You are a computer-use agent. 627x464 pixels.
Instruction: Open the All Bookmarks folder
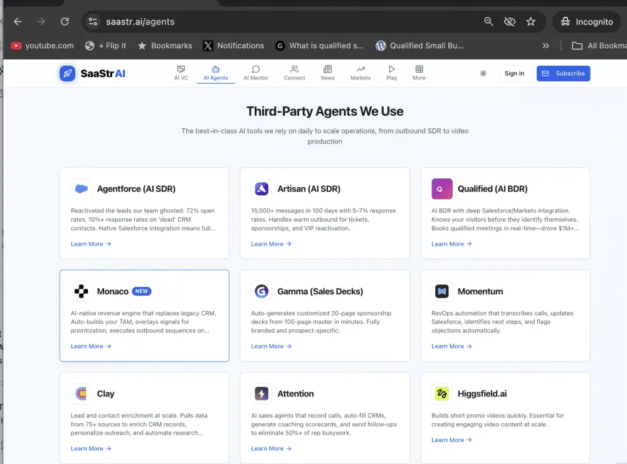(599, 46)
